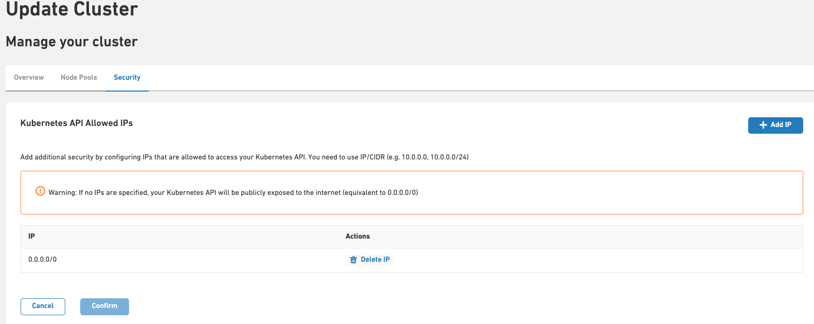Click the example CIDR 10.0.0.0/24 text

(x=448, y=157)
